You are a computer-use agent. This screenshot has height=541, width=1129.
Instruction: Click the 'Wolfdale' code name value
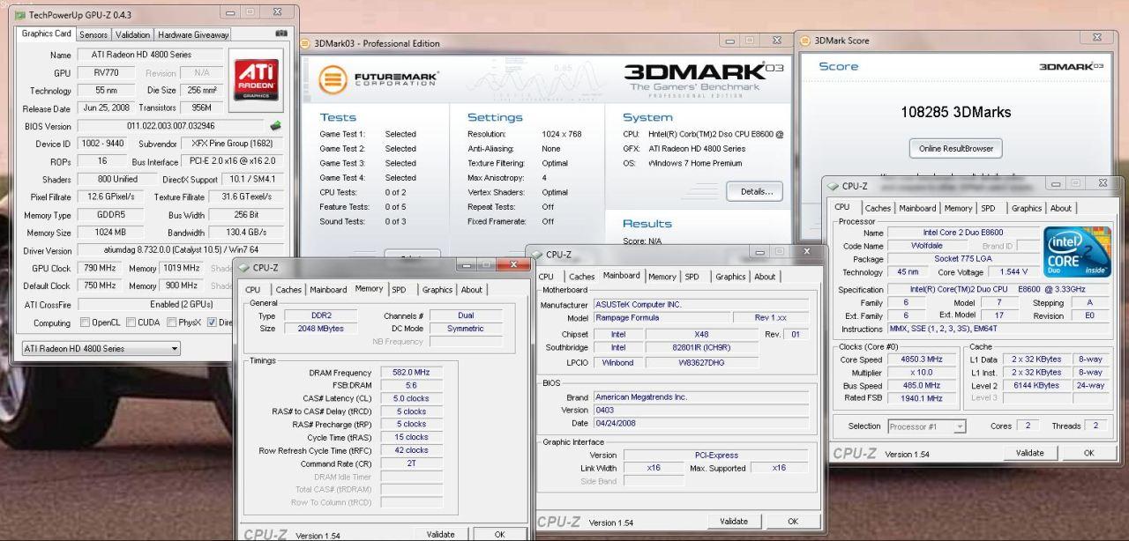pyautogui.click(x=927, y=246)
